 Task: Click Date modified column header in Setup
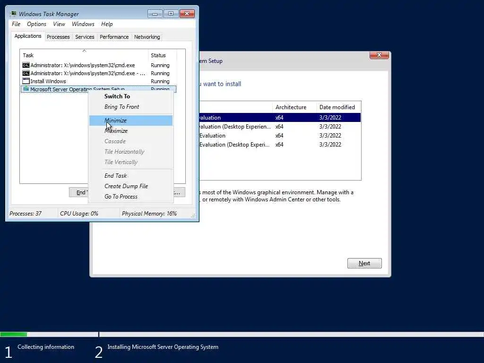[x=338, y=107]
